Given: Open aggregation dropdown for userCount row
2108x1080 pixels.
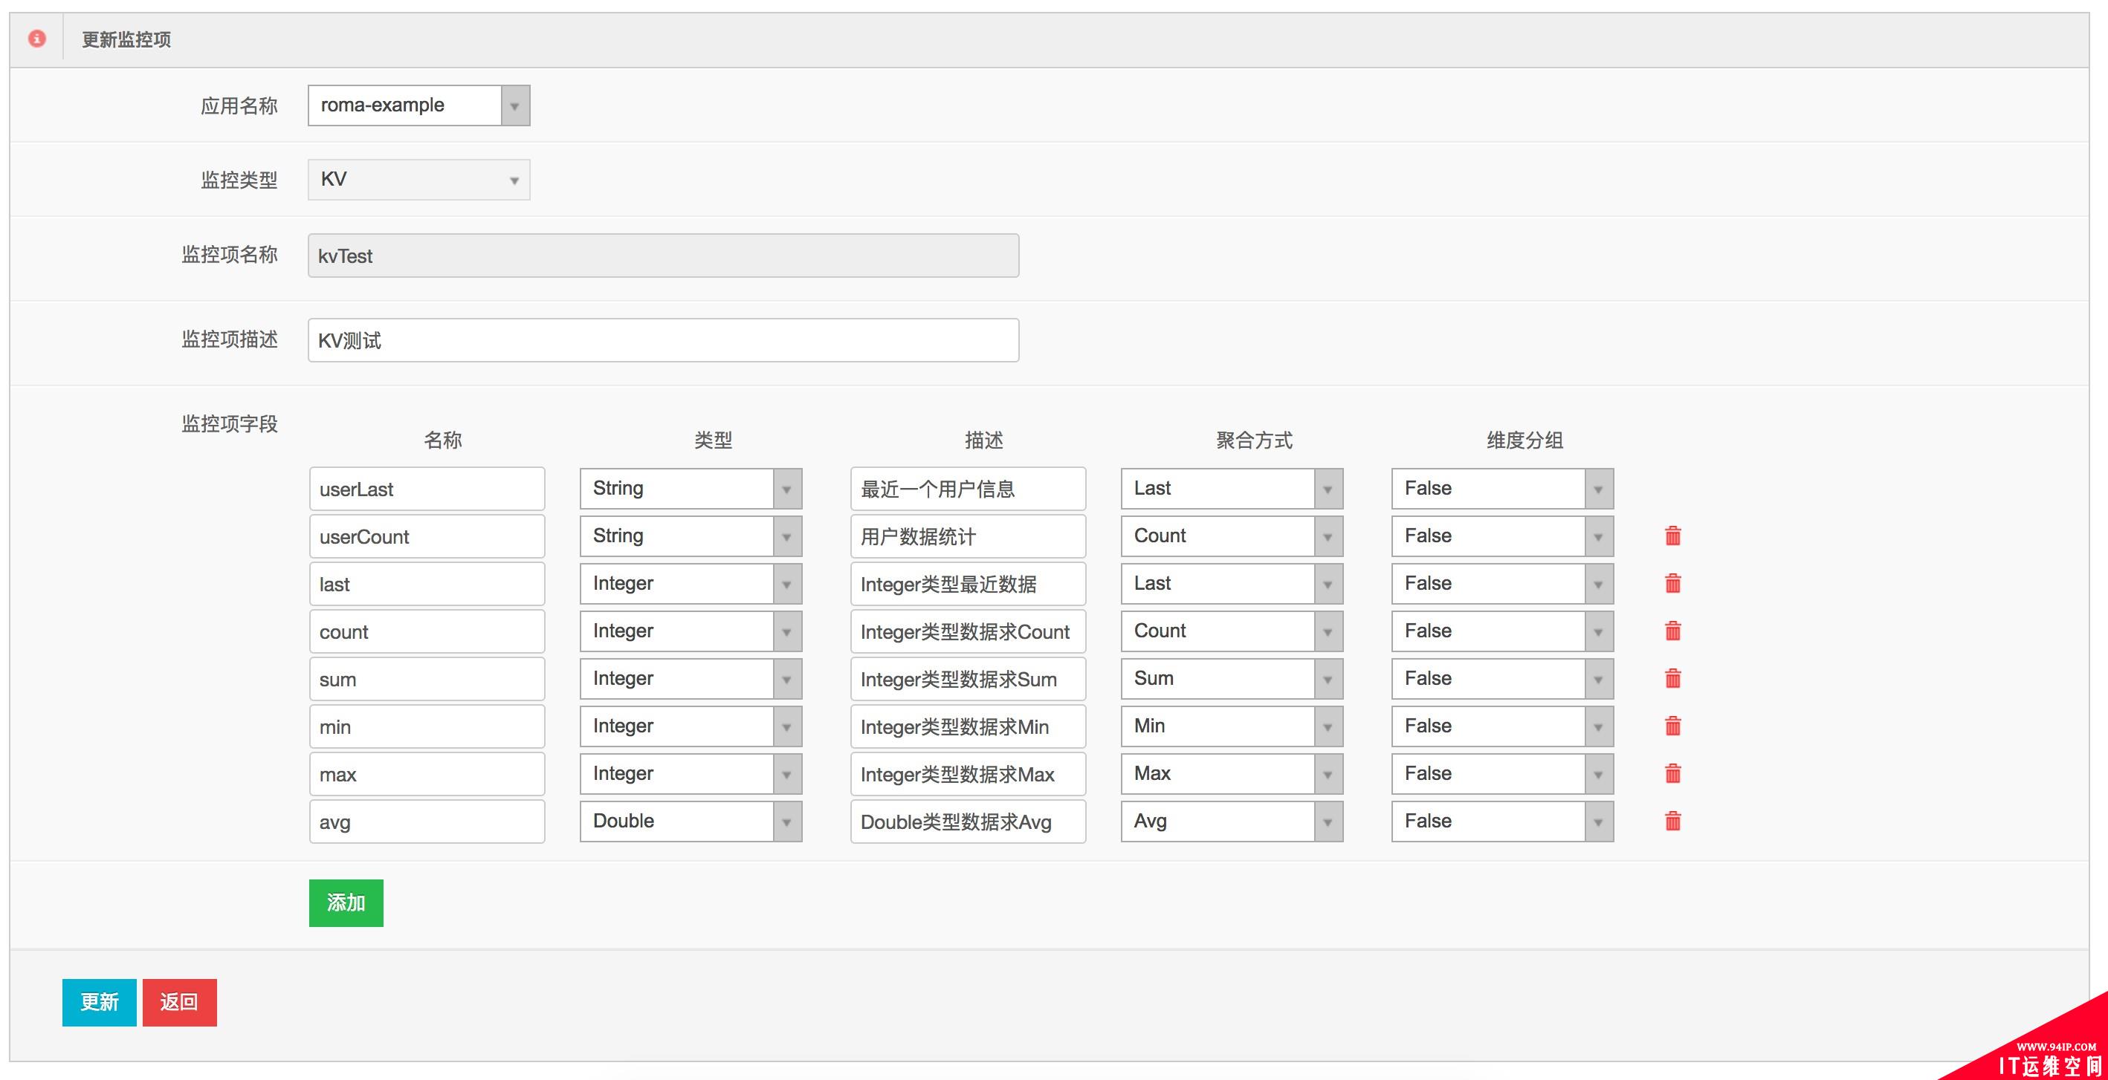Looking at the screenshot, I should tap(1232, 536).
